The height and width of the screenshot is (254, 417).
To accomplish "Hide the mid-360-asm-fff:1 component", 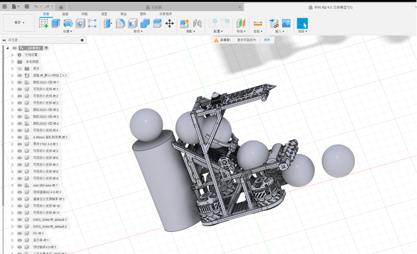I will click(20, 185).
